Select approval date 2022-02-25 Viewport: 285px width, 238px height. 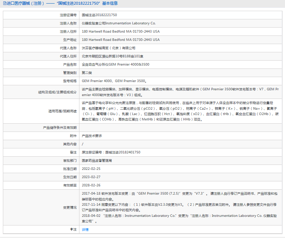coord(91,169)
